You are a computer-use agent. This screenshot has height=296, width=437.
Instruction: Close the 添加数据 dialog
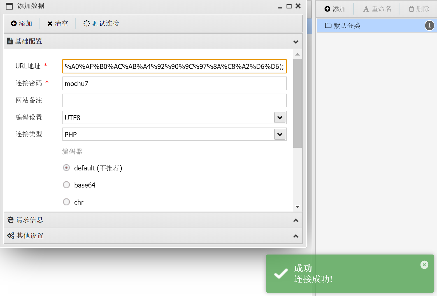[298, 6]
